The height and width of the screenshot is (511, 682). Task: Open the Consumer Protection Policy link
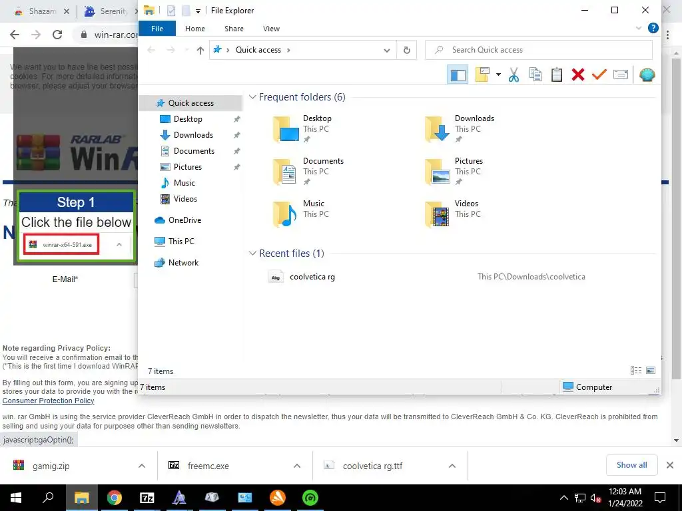click(x=48, y=401)
